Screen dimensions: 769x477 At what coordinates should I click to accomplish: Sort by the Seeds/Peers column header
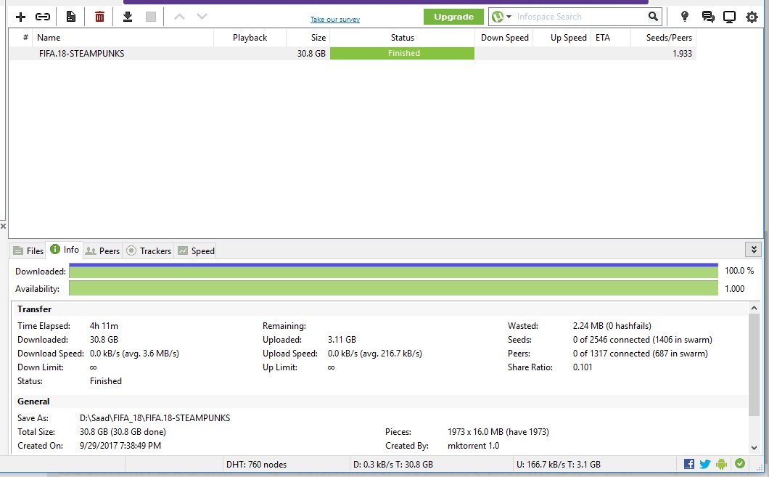(664, 38)
